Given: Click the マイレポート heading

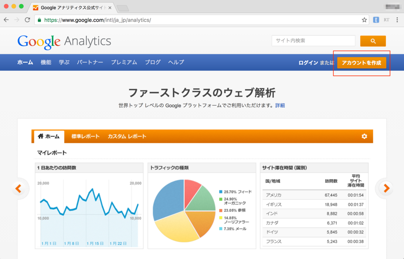Looking at the screenshot, I should [x=52, y=153].
